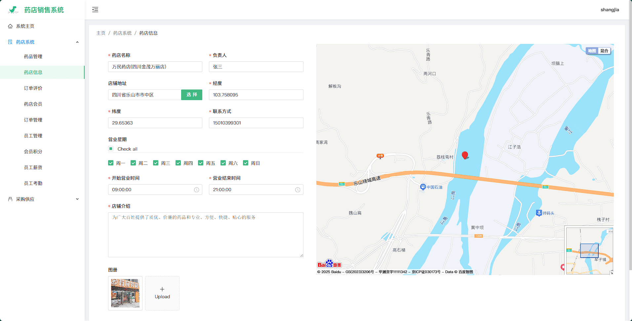Viewport: 632px width, 321px height.
Task: Collapse the 药店系统 menu group
Action: point(77,42)
